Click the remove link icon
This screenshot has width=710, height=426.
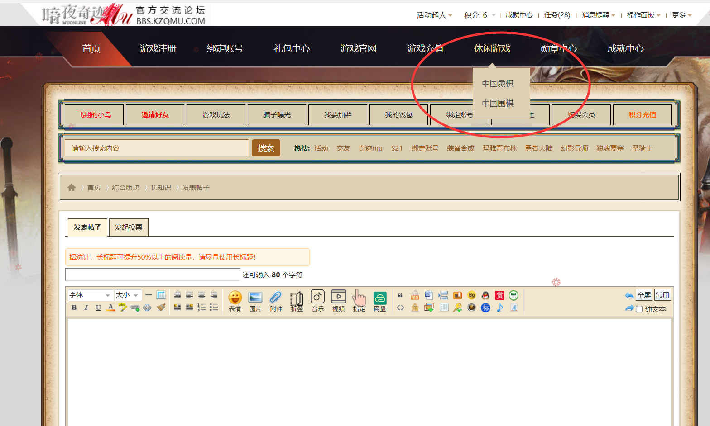click(147, 308)
